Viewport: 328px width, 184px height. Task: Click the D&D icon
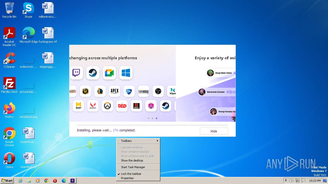[122, 106]
